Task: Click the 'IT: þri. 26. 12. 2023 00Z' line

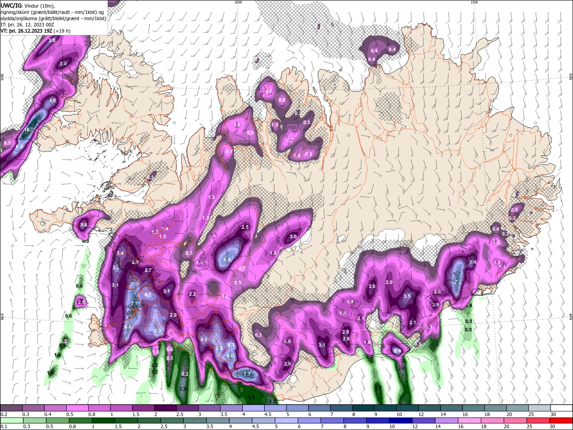Action: point(28,25)
